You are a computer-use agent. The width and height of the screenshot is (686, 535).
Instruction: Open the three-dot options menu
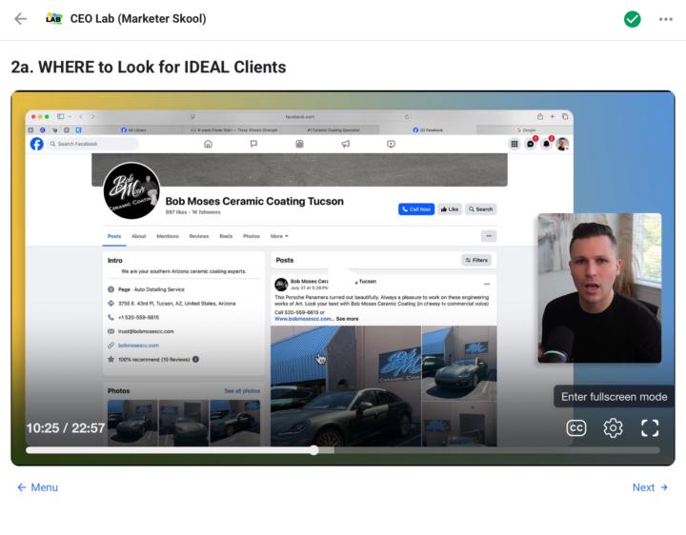pyautogui.click(x=665, y=19)
